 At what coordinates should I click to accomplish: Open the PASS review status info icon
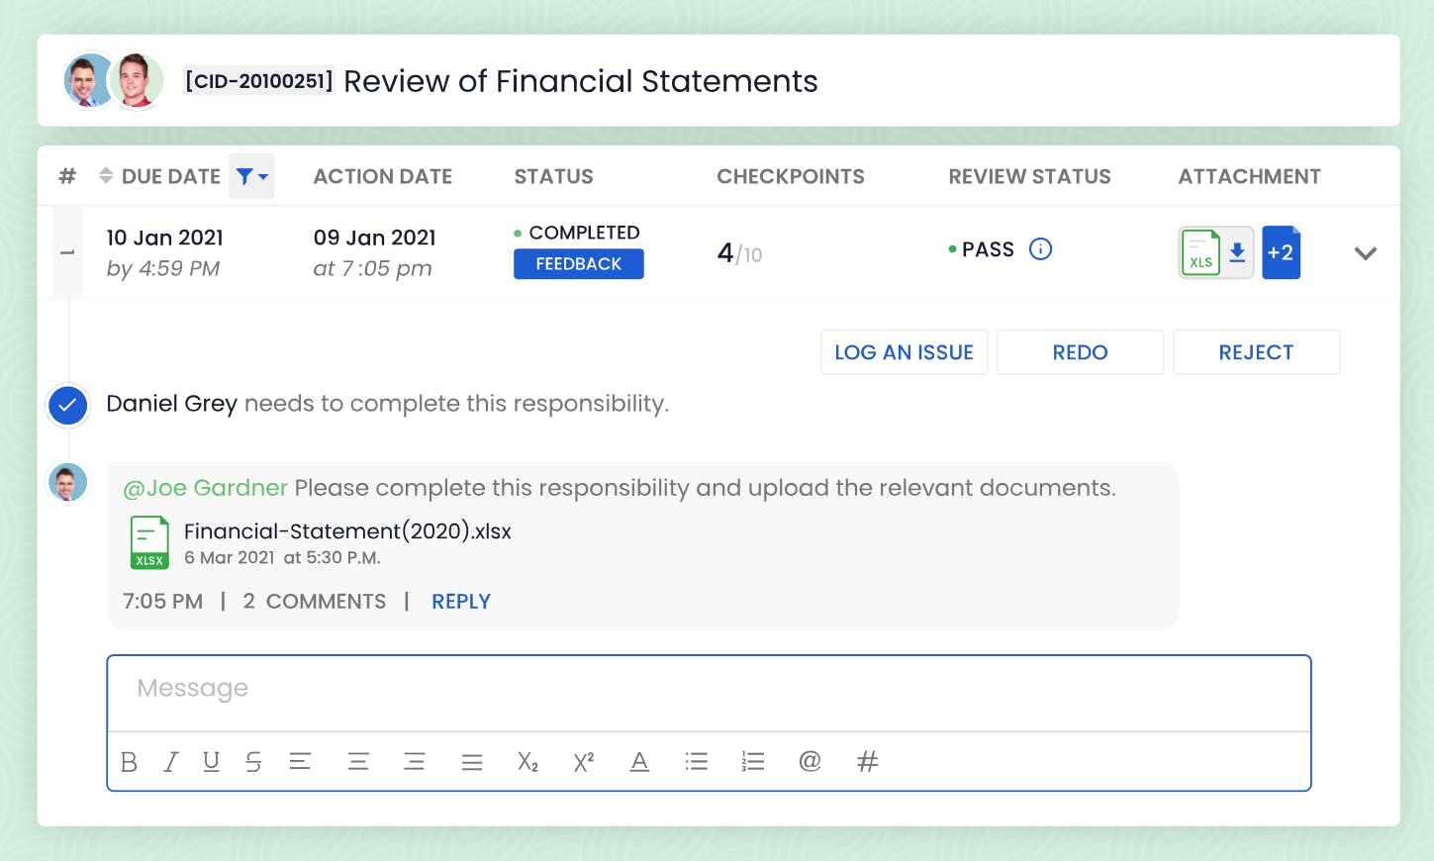[1040, 249]
